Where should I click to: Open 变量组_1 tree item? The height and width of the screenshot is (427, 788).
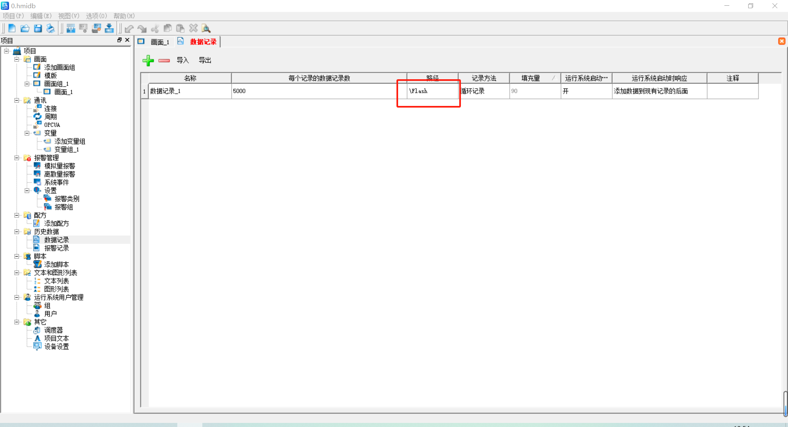[x=66, y=149]
